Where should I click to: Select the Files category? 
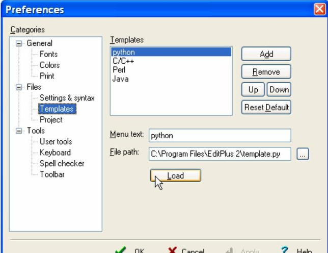click(34, 87)
